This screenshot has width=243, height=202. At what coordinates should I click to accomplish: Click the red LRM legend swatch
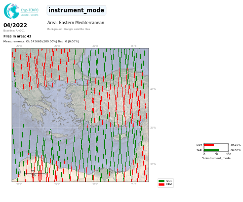coord(162,184)
